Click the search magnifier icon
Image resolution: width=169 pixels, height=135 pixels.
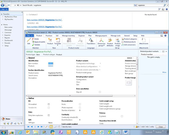[x=164, y=5]
